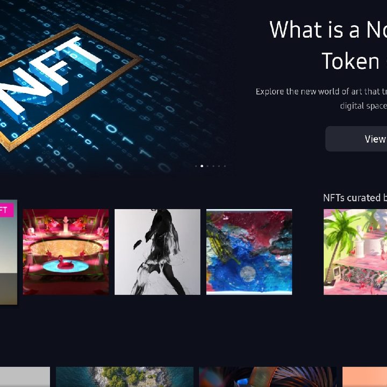The width and height of the screenshot is (387, 387).
Task: Click the 'What is a No...' banner headline
Action: pos(328,45)
